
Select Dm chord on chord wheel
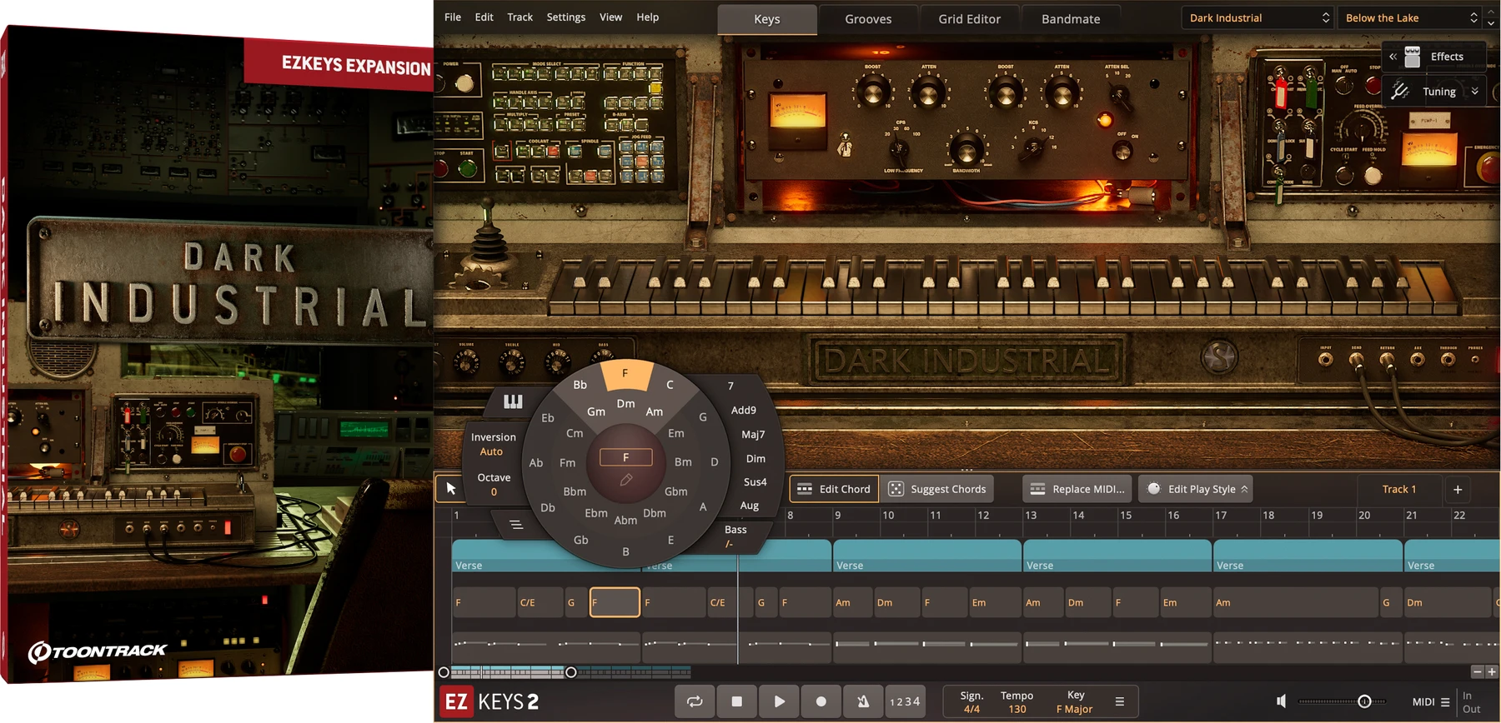tap(626, 403)
